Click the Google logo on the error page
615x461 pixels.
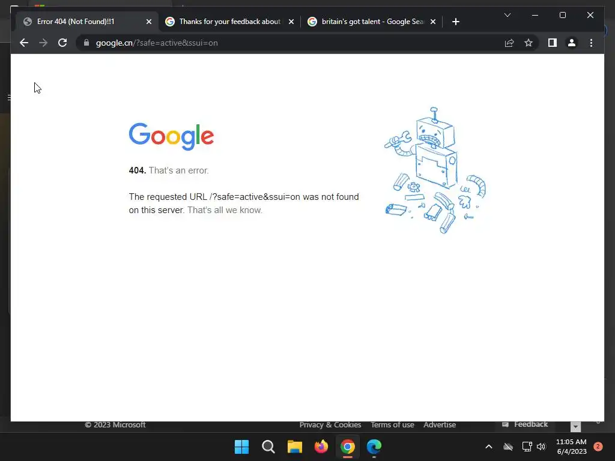click(x=171, y=136)
